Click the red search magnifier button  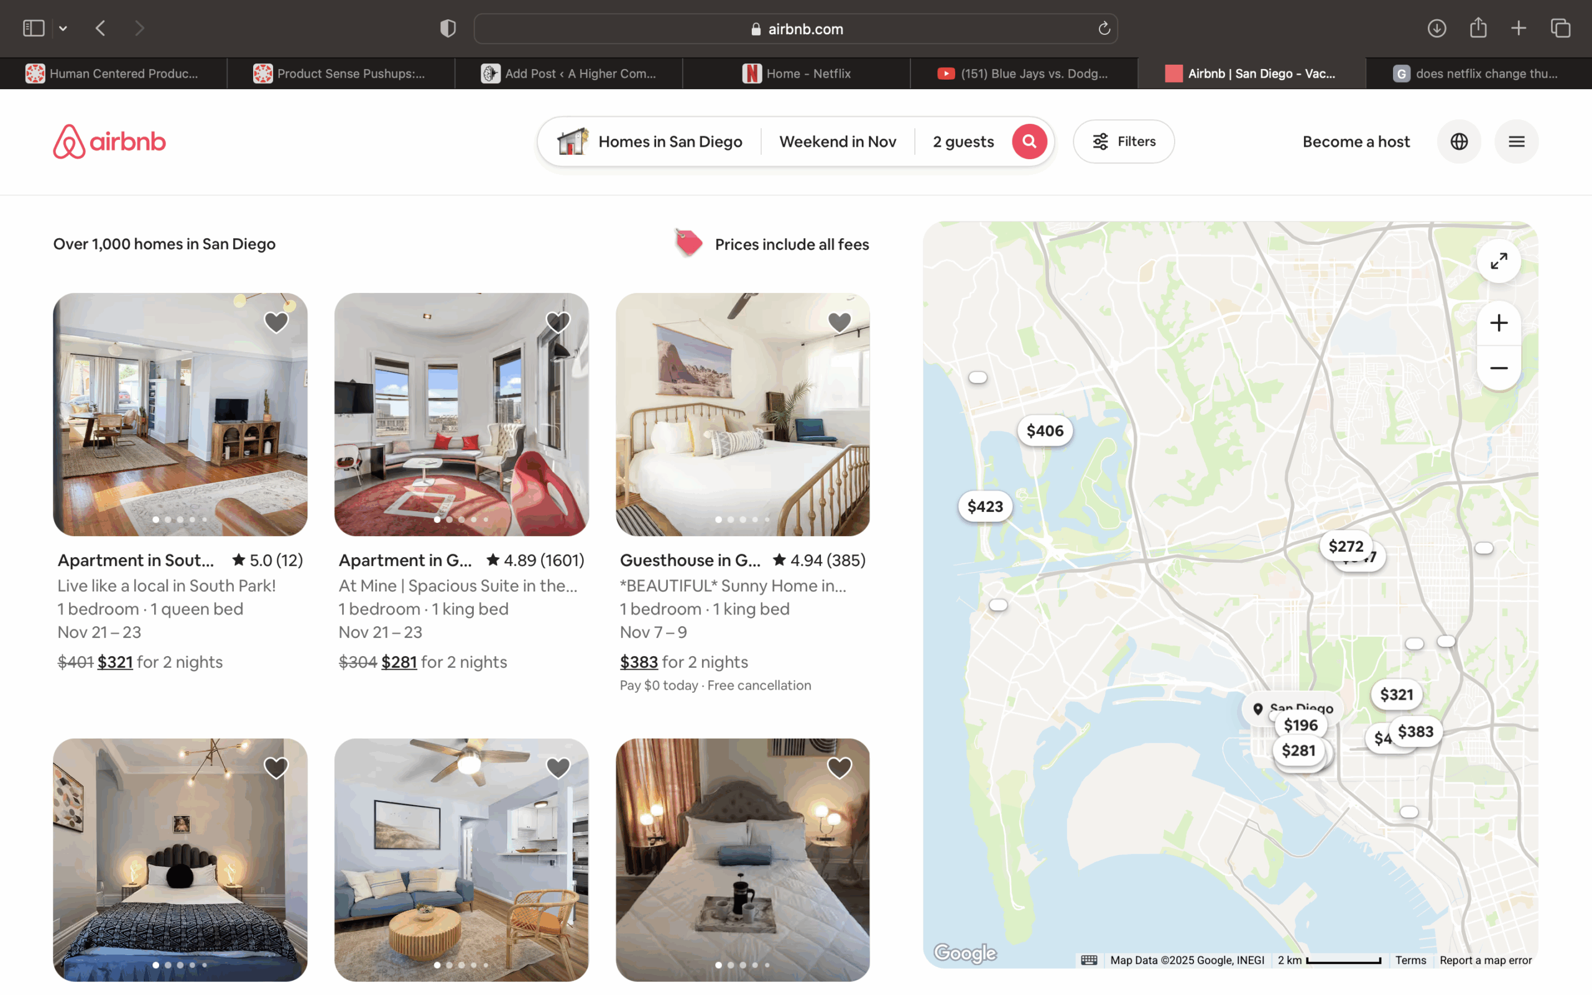coord(1029,142)
